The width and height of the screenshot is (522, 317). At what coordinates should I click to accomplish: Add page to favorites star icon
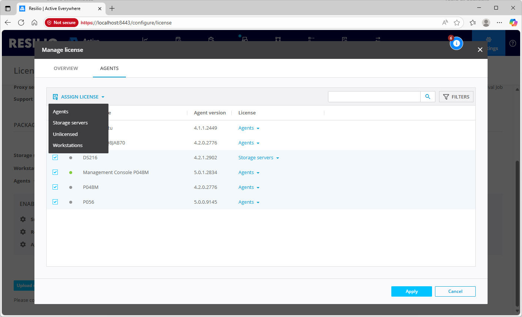coord(457,23)
